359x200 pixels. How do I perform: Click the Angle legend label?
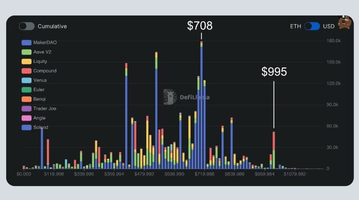pos(39,118)
